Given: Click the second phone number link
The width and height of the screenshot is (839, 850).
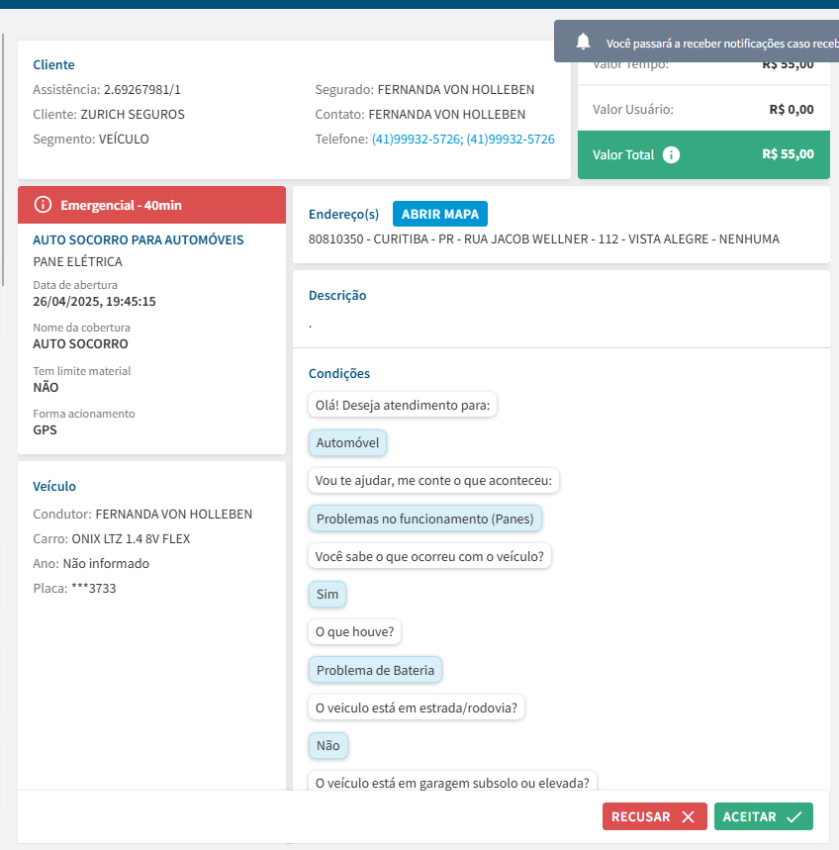Looking at the screenshot, I should [511, 140].
